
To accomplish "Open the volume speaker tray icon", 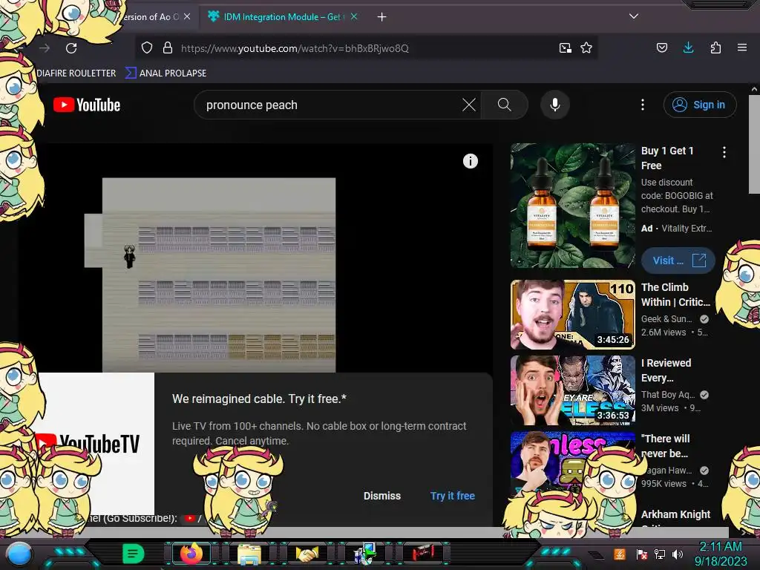I will (678, 554).
